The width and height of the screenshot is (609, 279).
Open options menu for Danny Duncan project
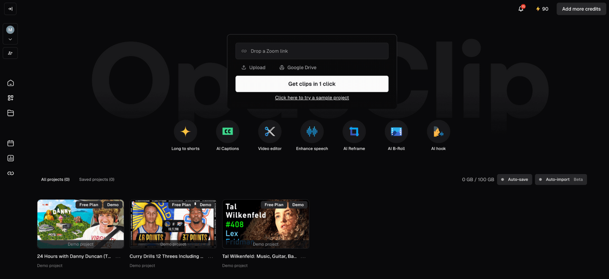pyautogui.click(x=118, y=257)
